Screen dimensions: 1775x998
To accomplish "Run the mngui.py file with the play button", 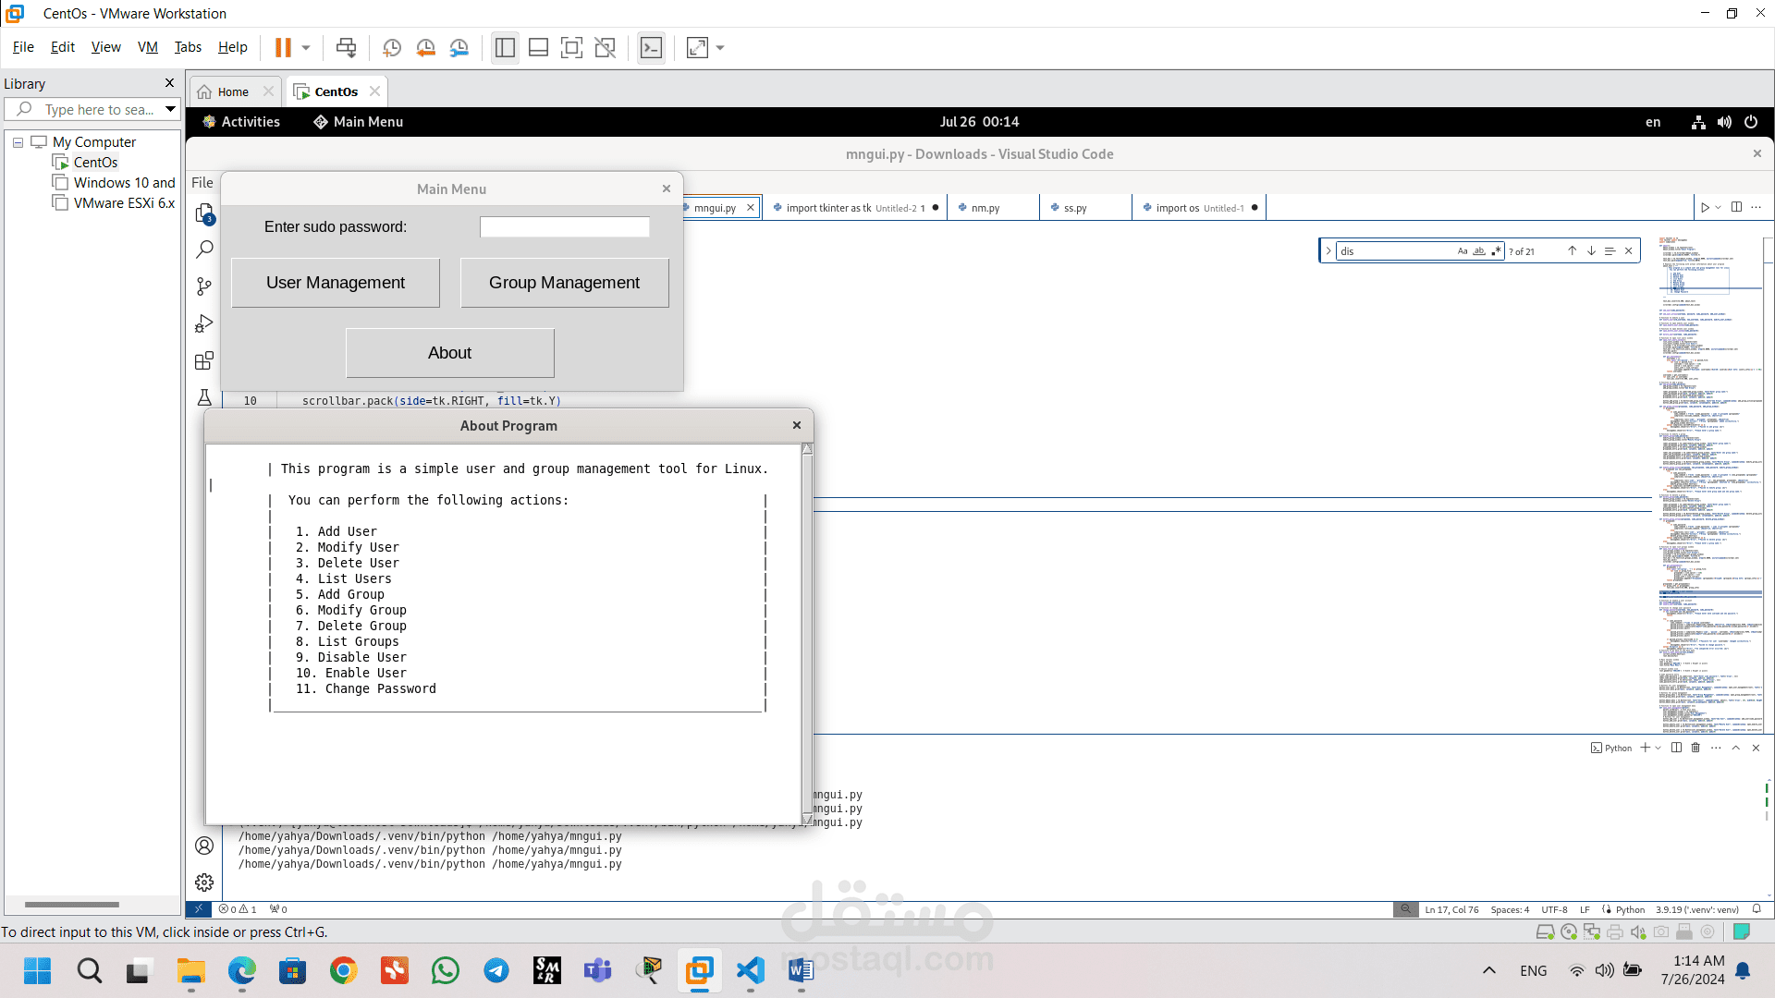I will 1705,207.
